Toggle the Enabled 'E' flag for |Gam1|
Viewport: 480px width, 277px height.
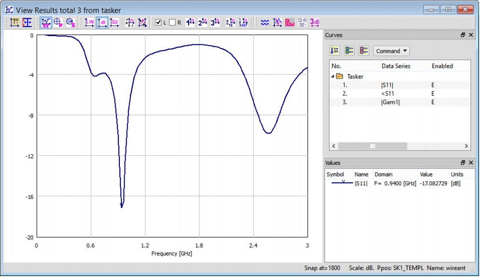pos(433,102)
